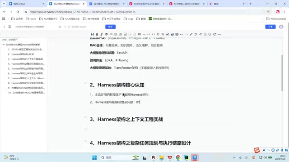Jump to outline item 7 人工介入

27,78
